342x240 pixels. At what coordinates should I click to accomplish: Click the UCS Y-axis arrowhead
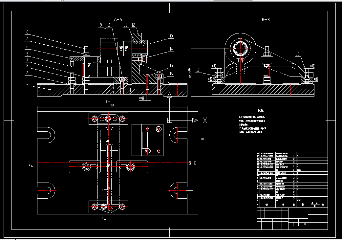click(x=169, y=95)
